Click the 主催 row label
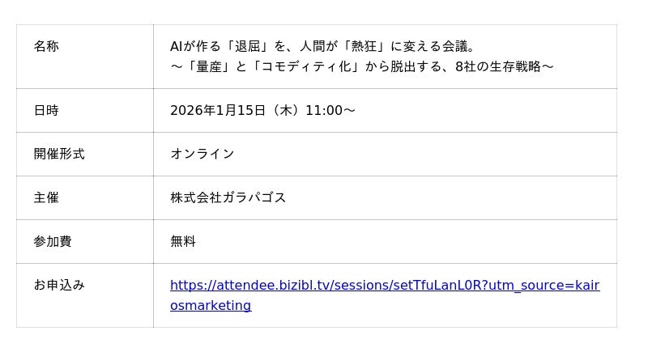Image resolution: width=648 pixels, height=352 pixels. pos(46,198)
